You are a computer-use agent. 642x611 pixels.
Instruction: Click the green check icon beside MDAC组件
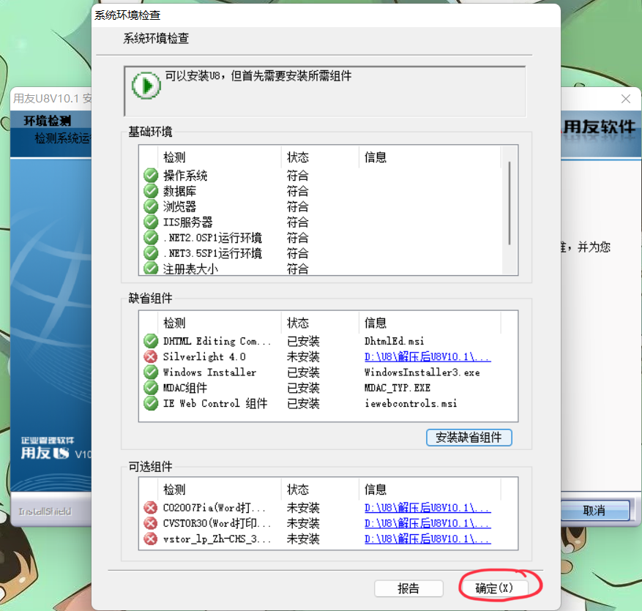(x=151, y=388)
